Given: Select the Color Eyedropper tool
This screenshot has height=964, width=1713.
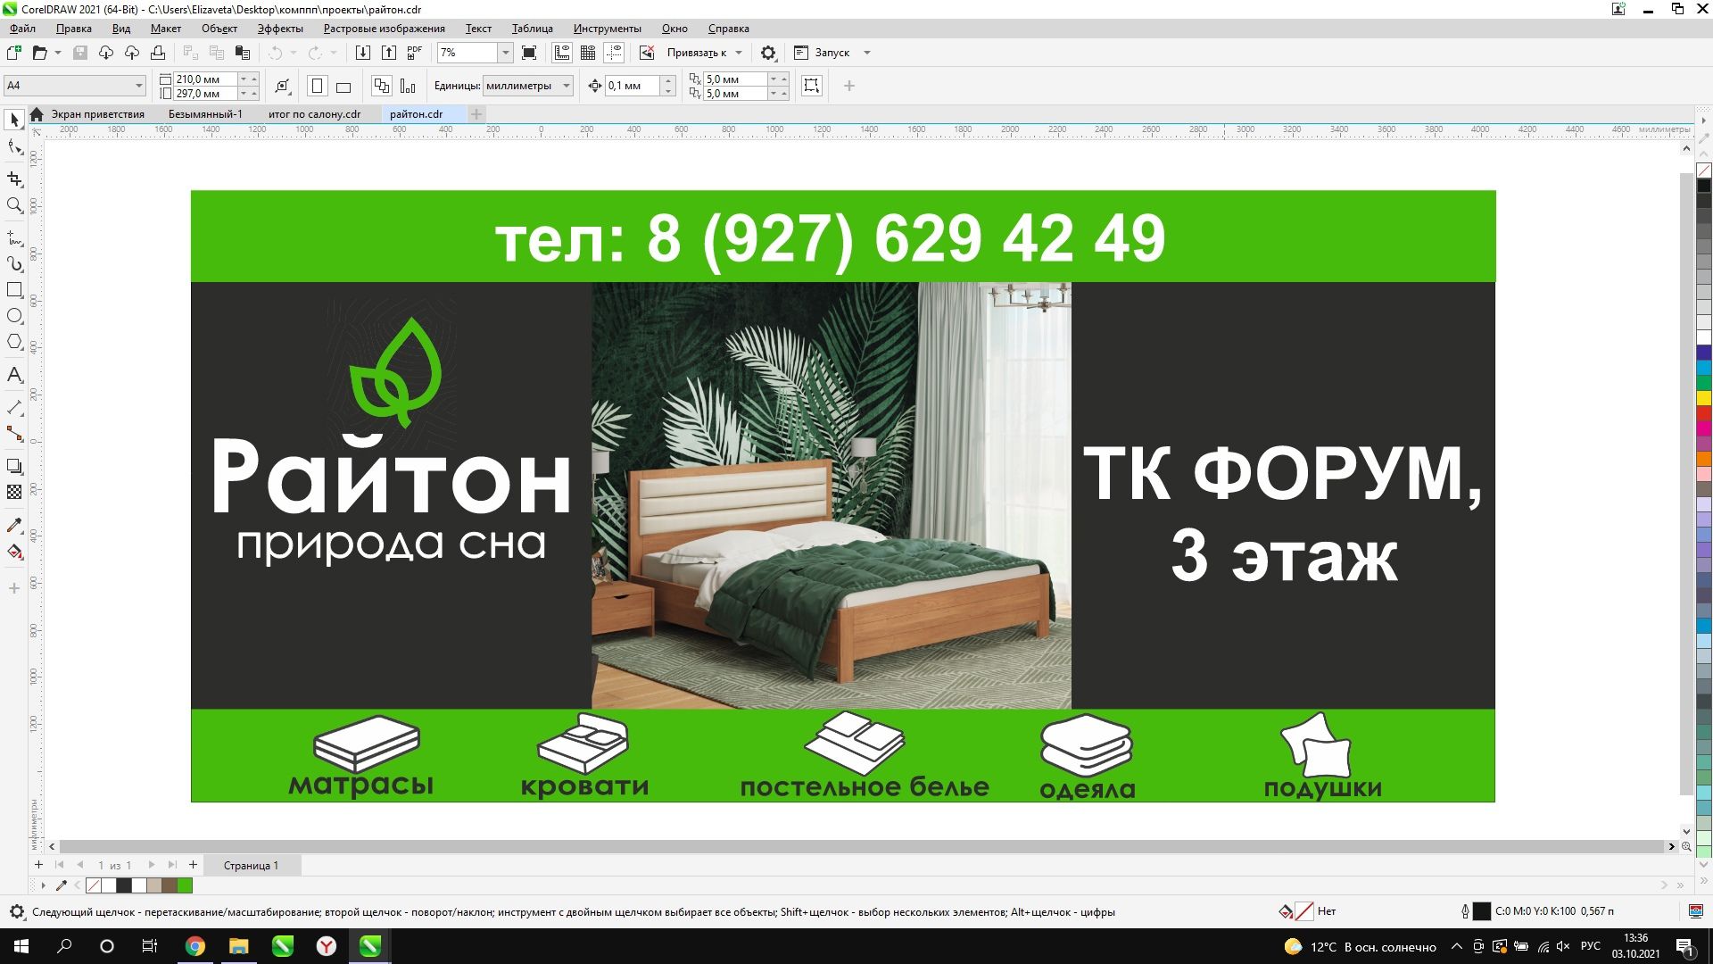Looking at the screenshot, I should coord(14,525).
